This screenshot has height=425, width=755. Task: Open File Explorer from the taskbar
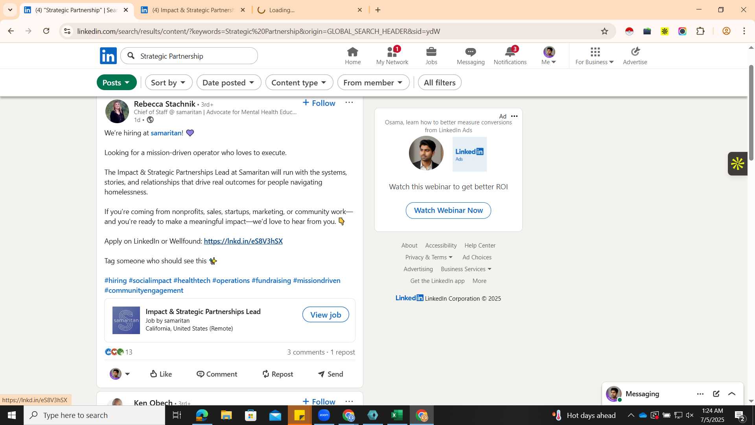point(226,416)
